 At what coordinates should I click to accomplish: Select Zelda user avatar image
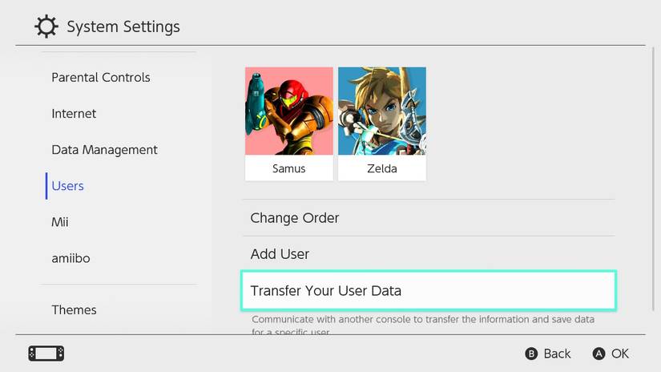tap(381, 111)
